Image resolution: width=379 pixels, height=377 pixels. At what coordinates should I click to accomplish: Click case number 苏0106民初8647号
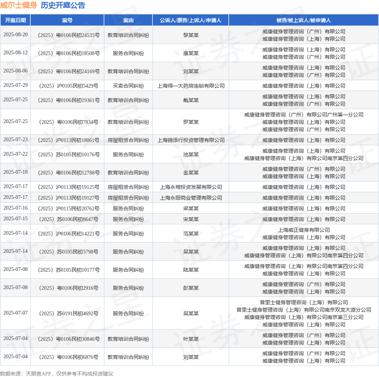click(69, 220)
